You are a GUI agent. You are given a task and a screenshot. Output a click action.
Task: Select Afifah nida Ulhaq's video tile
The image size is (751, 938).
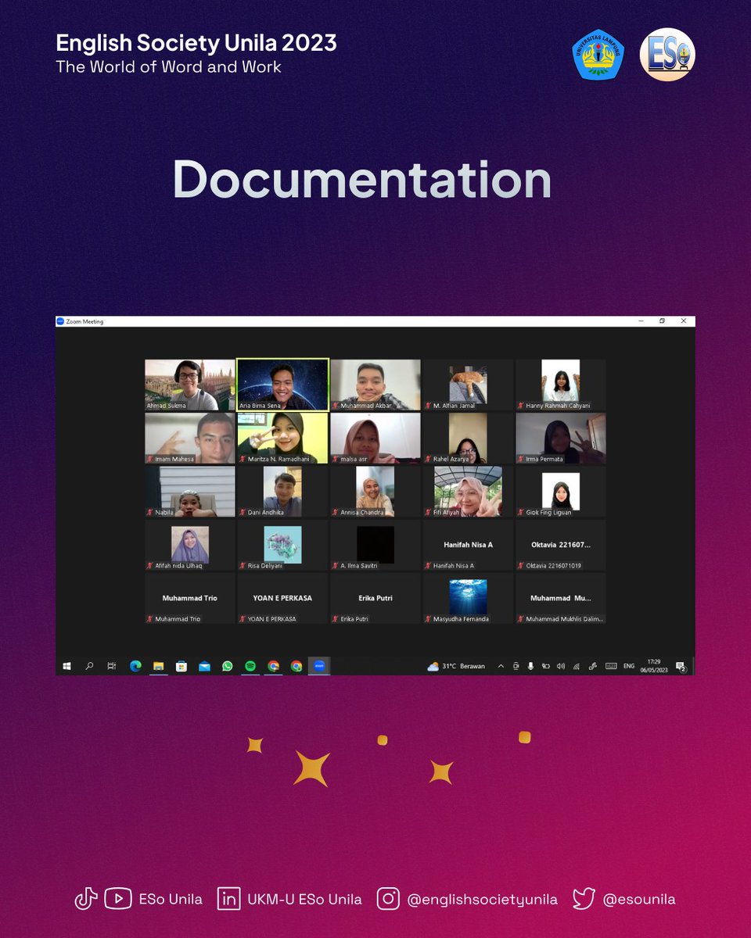click(190, 545)
